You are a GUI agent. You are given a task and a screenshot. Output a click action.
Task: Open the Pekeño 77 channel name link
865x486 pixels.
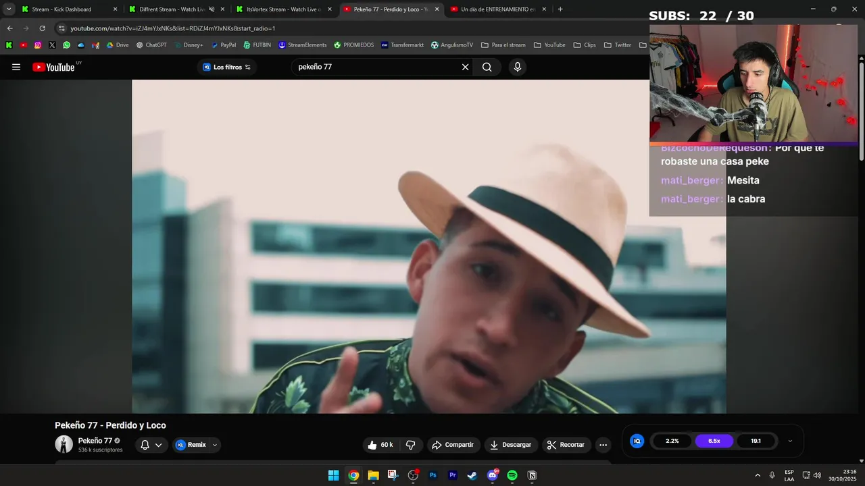(x=95, y=441)
